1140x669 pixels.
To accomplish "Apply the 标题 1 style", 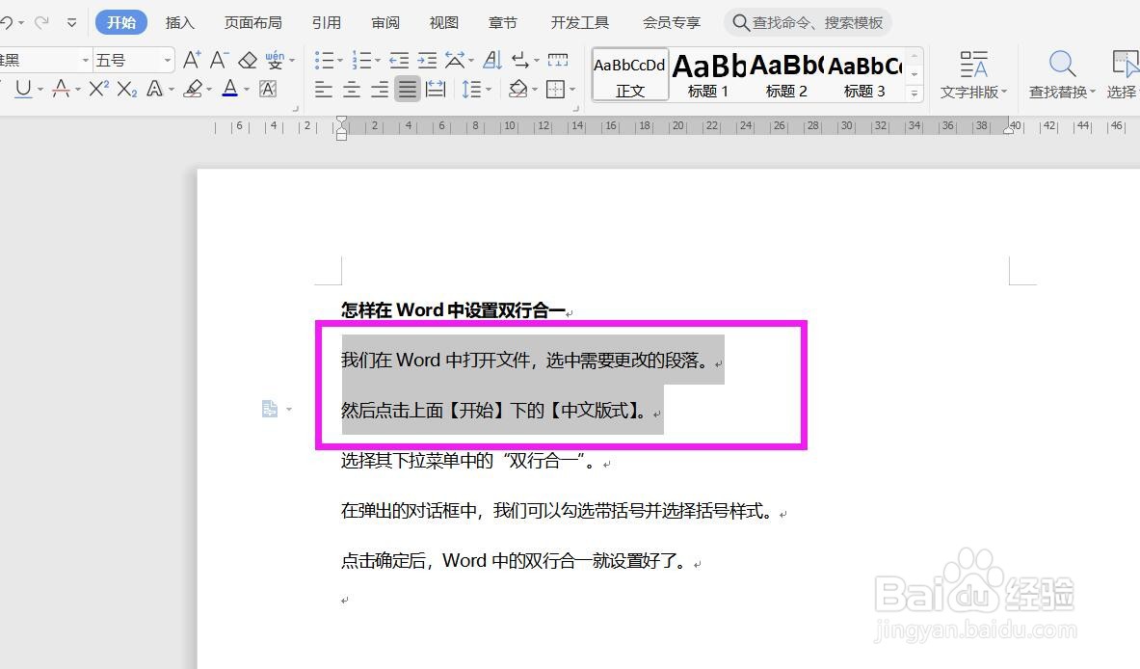I will click(x=708, y=74).
